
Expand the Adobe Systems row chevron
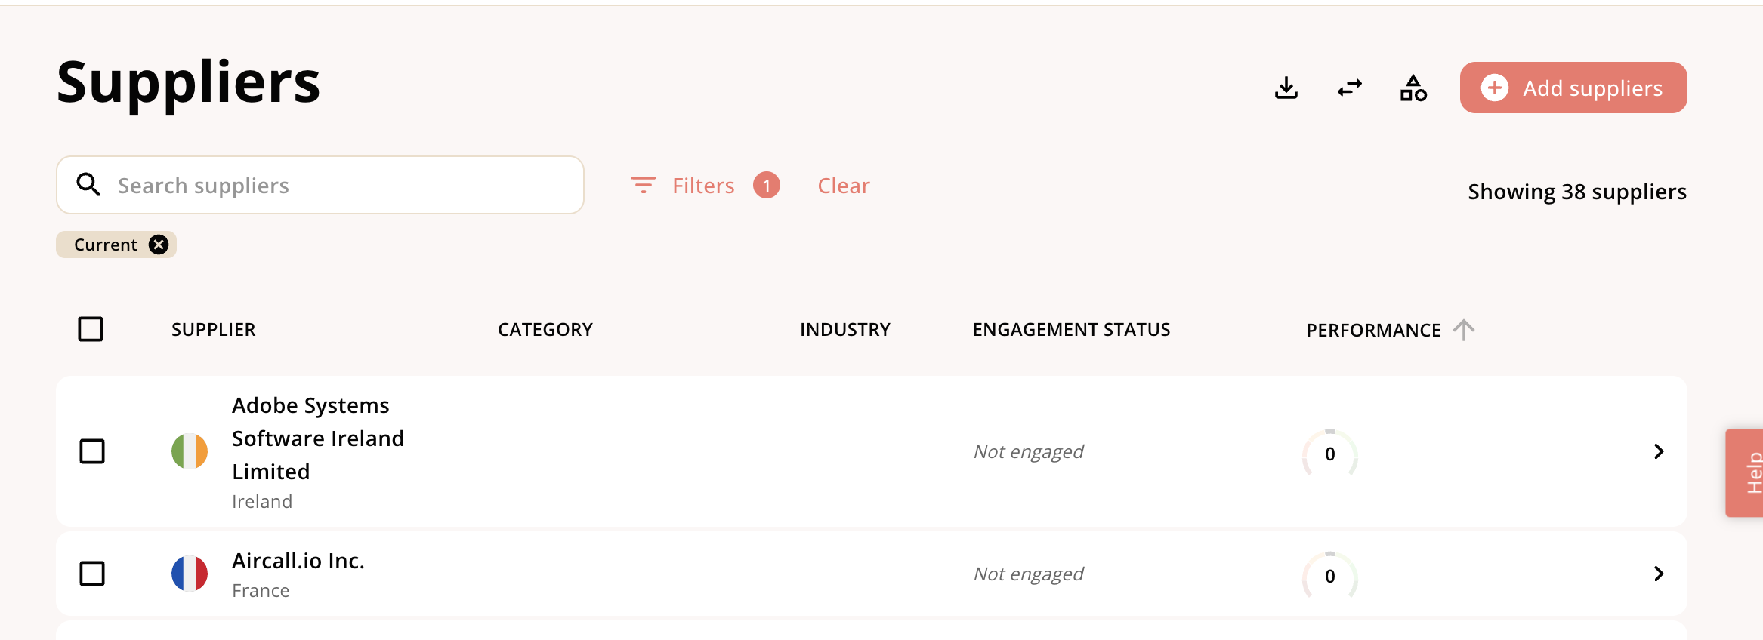coord(1659,451)
